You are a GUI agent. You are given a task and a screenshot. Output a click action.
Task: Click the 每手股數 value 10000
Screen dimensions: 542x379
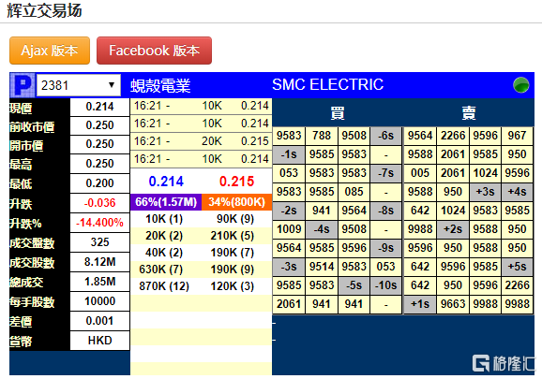pos(100,301)
